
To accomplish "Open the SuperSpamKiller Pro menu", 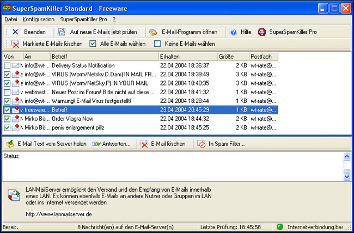I will [83, 20].
